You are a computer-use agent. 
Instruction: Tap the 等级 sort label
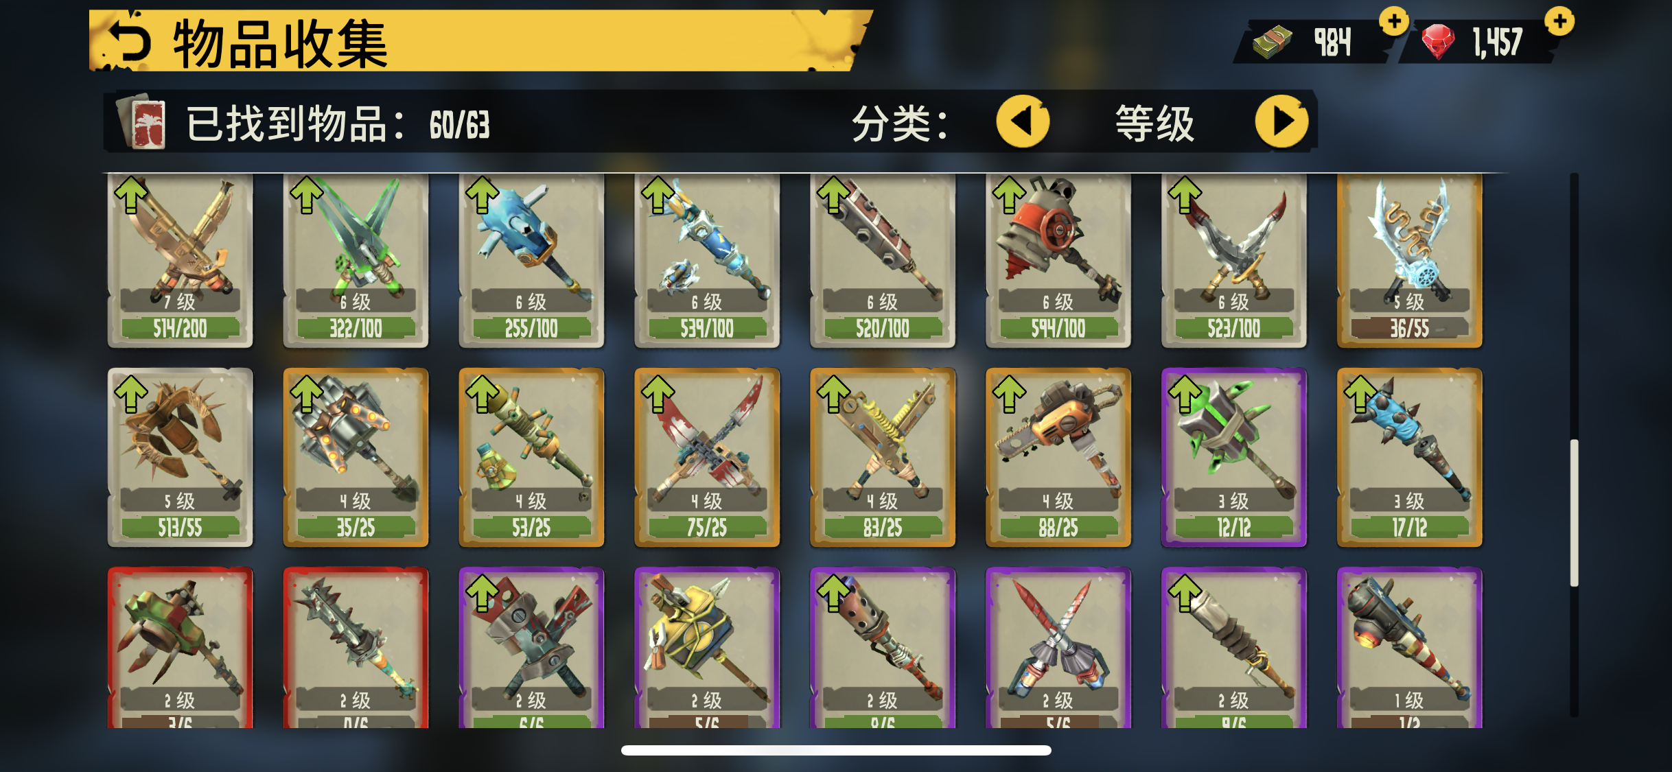point(1154,124)
